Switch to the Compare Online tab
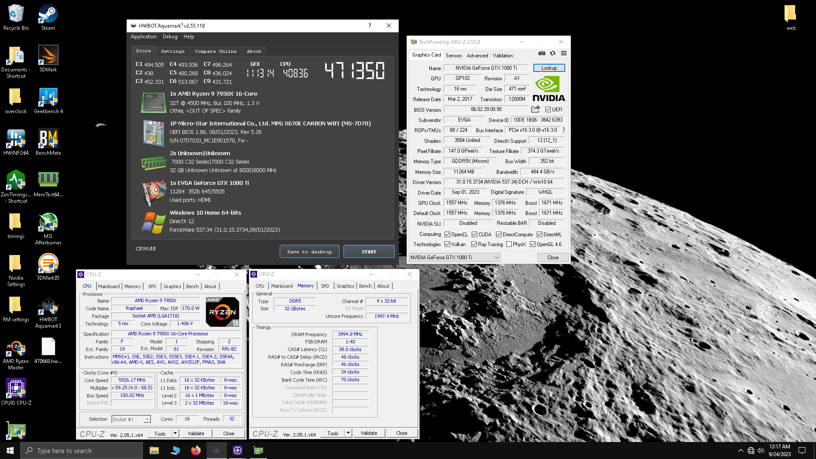This screenshot has height=459, width=816. (216, 51)
